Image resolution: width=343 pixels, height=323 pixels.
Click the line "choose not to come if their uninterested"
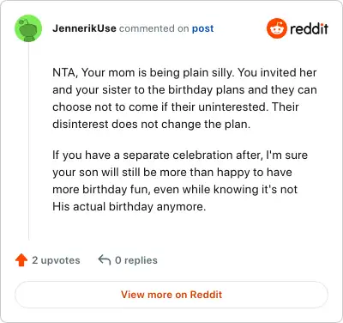(176, 107)
